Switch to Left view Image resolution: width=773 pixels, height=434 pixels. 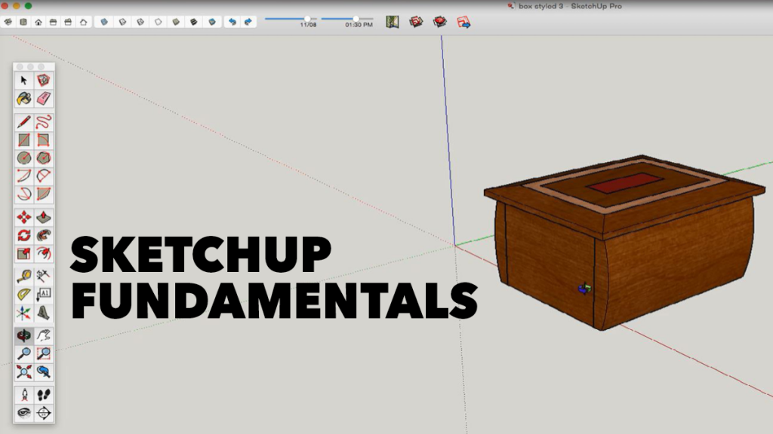[83, 22]
